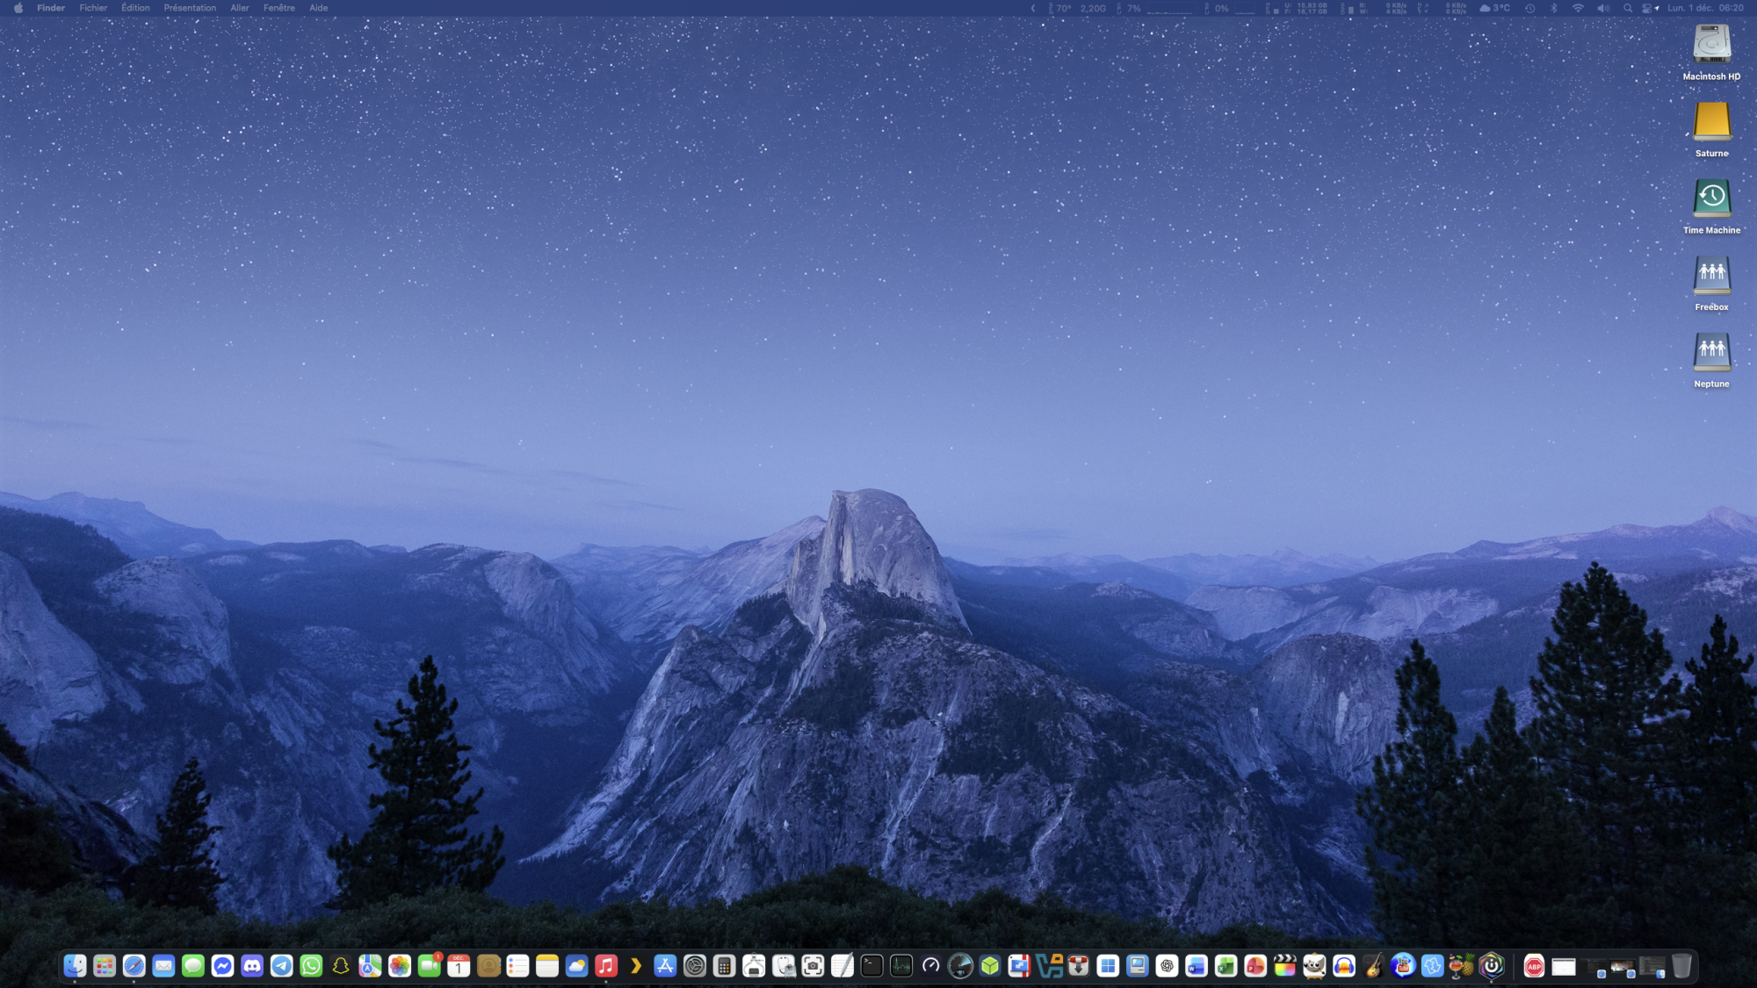The width and height of the screenshot is (1757, 988).
Task: Open Control Center toggles icon
Action: (x=1647, y=8)
